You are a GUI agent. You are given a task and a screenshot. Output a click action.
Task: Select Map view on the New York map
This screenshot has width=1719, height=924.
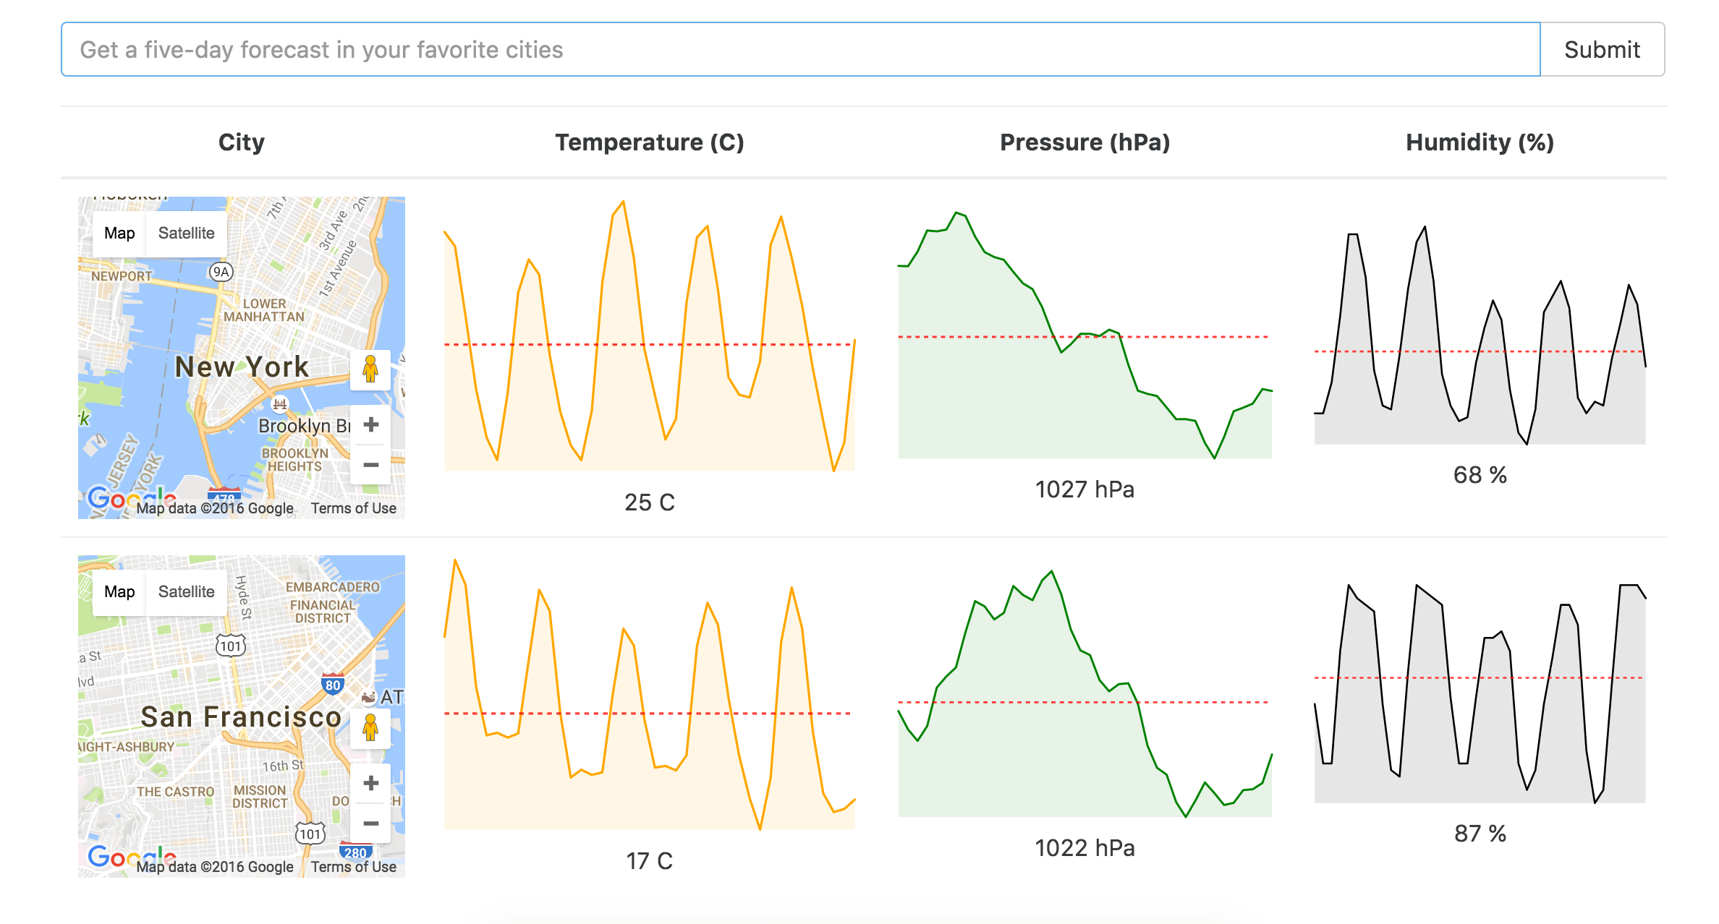(119, 233)
